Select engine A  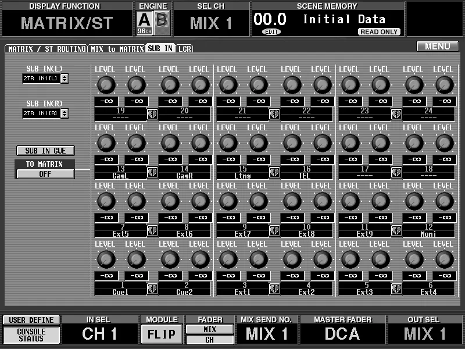[x=144, y=23]
